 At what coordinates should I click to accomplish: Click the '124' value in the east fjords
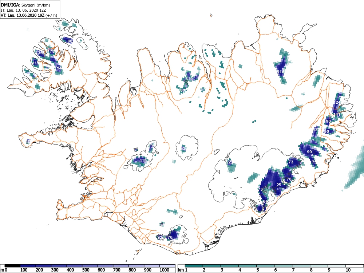337,102
